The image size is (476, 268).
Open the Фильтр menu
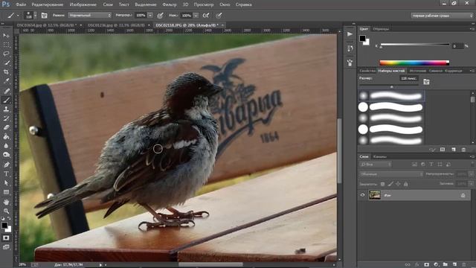tap(170, 4)
